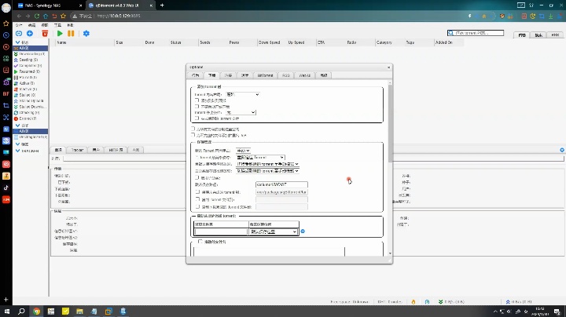The image size is (566, 317).
Task: Click the browser bookmark star icon
Action: click(64, 16)
